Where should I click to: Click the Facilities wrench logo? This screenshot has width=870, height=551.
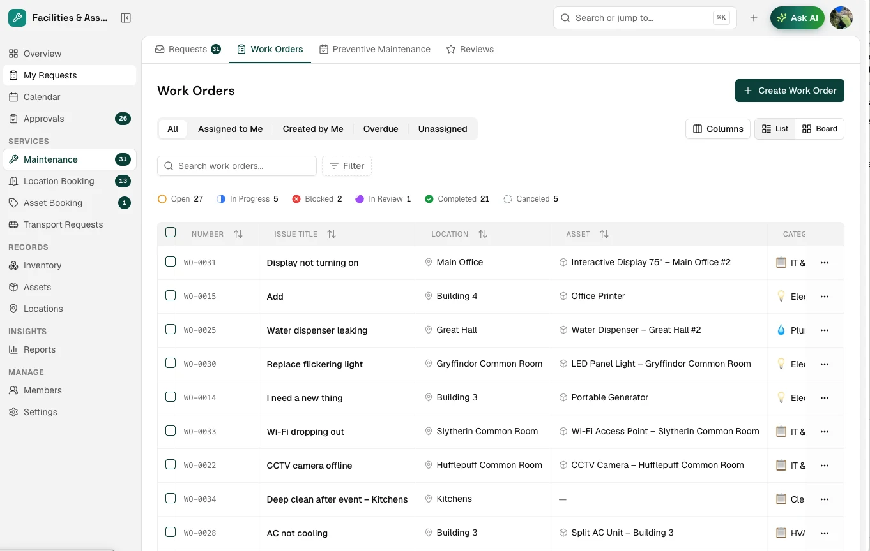point(17,18)
